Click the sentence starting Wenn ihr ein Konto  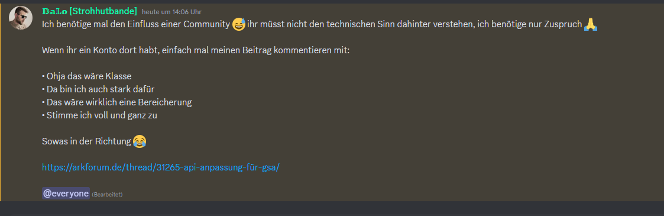(x=196, y=50)
